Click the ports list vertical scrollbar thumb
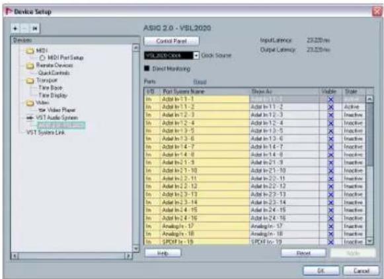The image size is (384, 279). [370, 134]
